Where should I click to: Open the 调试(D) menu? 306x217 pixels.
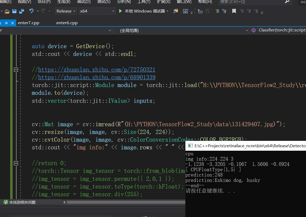click(84, 2)
